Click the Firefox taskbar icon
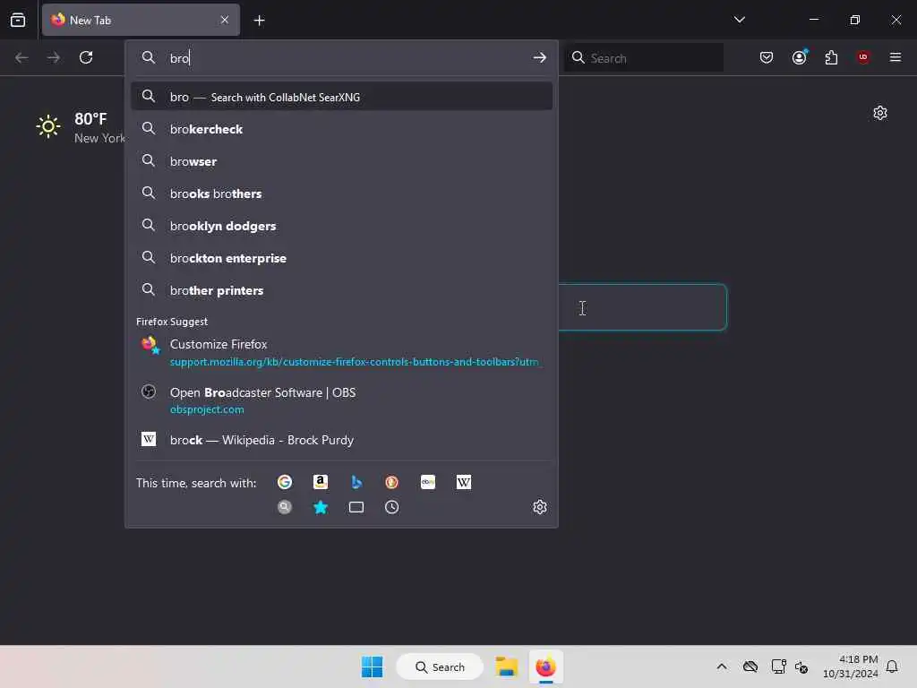This screenshot has height=688, width=917. tap(545, 666)
